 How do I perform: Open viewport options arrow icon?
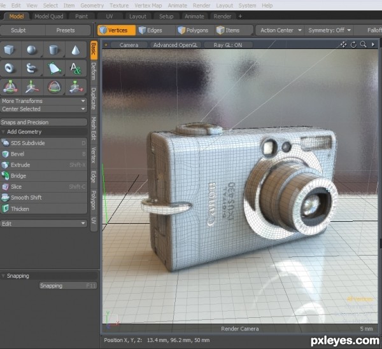(372, 44)
